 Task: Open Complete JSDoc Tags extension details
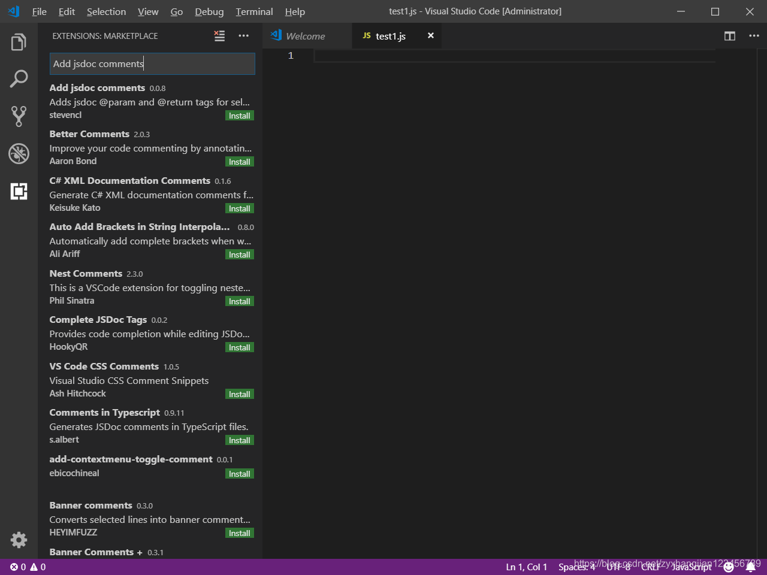tap(151, 333)
